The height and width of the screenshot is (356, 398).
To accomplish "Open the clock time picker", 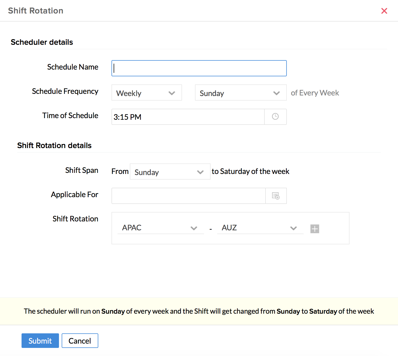I will (x=275, y=117).
